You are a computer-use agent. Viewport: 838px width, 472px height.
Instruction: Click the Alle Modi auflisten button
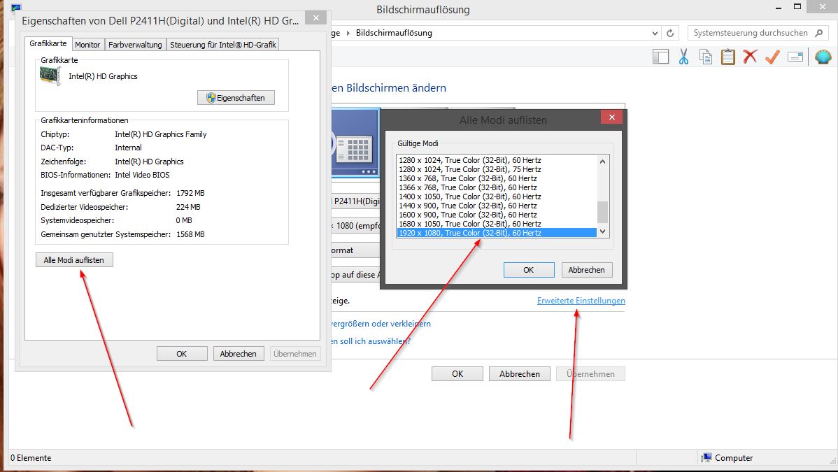coord(74,260)
